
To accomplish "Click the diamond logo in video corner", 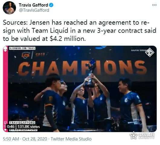I will (149, 52).
